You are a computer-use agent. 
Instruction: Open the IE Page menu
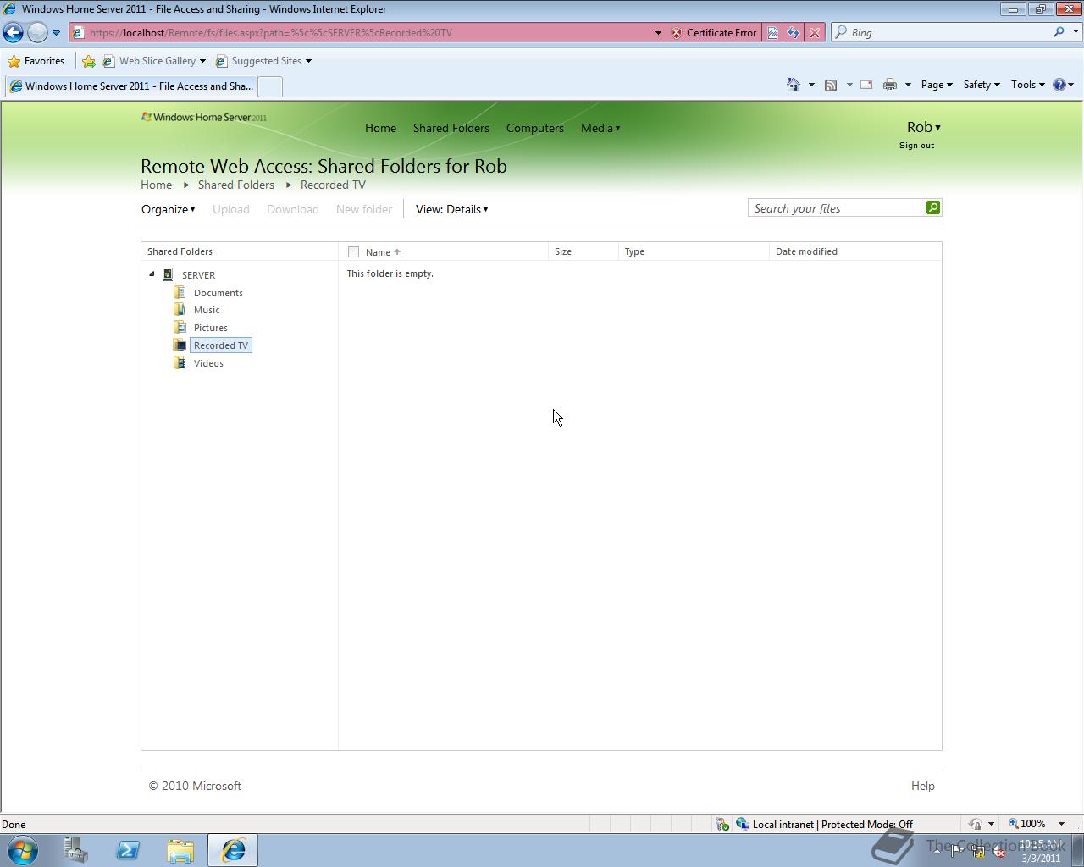pos(937,85)
